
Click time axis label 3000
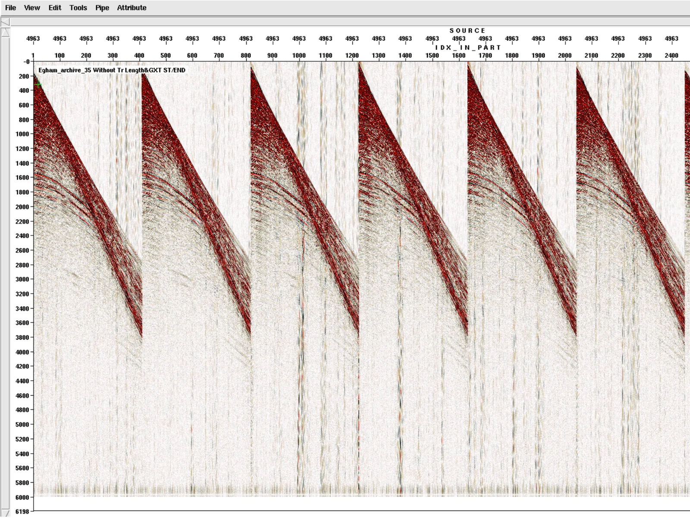pyautogui.click(x=22, y=279)
